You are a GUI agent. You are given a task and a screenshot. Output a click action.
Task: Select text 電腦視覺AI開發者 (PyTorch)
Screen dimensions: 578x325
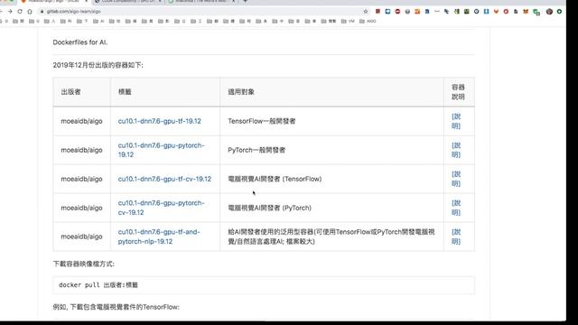point(269,208)
